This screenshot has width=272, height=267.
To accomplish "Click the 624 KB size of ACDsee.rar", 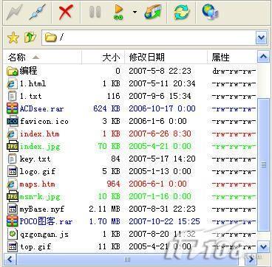I will (106, 108).
